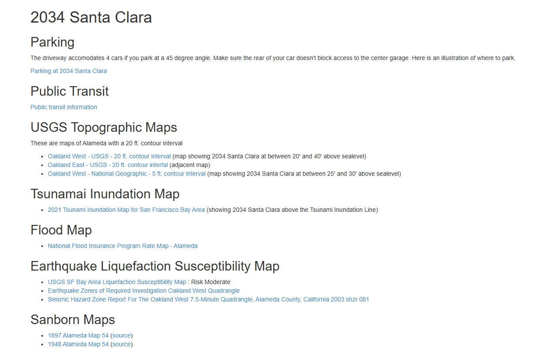Open Oakland West National Geographic 5 ft. map
This screenshot has height=348, width=556.
click(127, 174)
